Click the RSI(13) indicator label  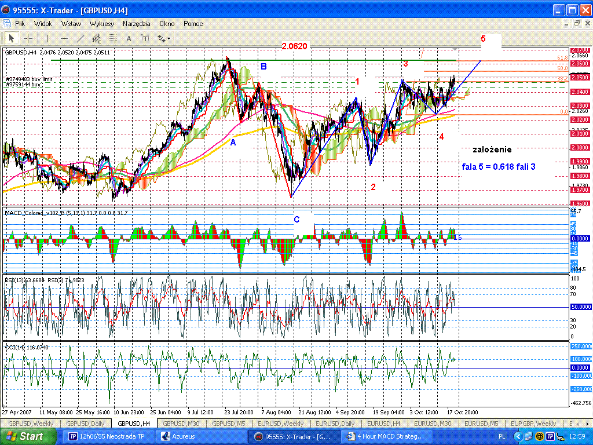click(x=44, y=280)
